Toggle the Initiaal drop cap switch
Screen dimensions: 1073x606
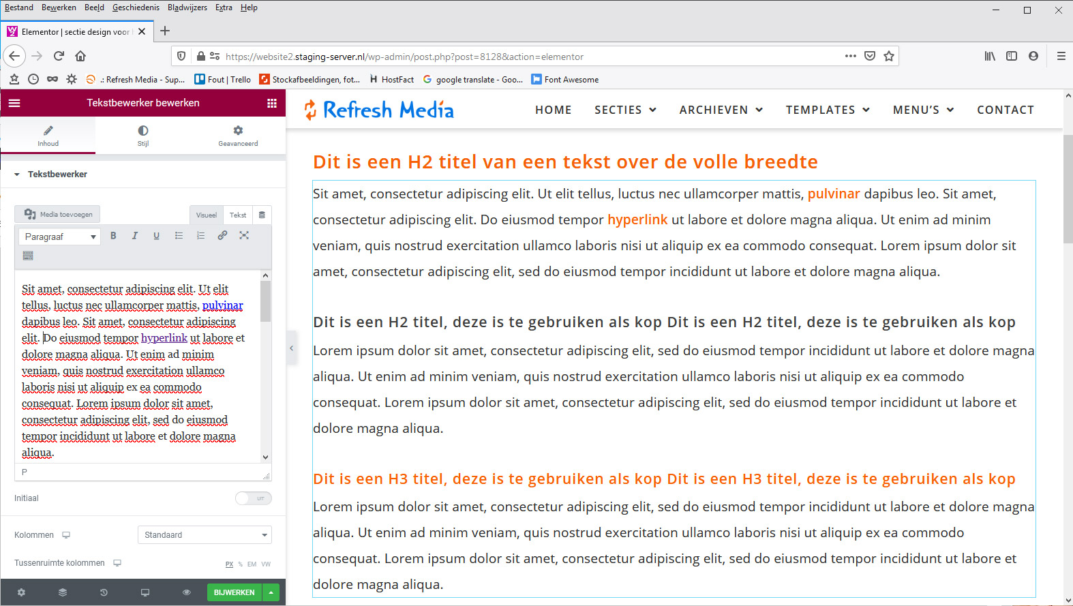point(254,498)
